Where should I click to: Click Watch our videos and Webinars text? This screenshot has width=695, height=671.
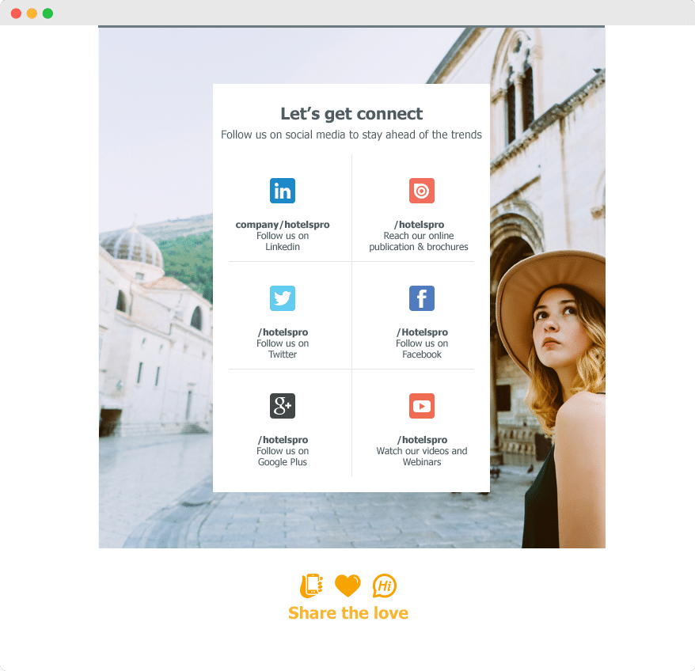click(422, 457)
